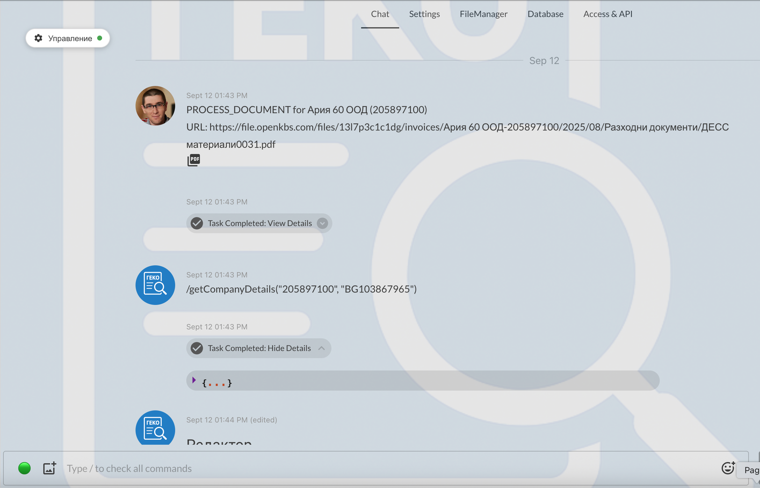
Task: Go to the Database tab
Action: (545, 14)
